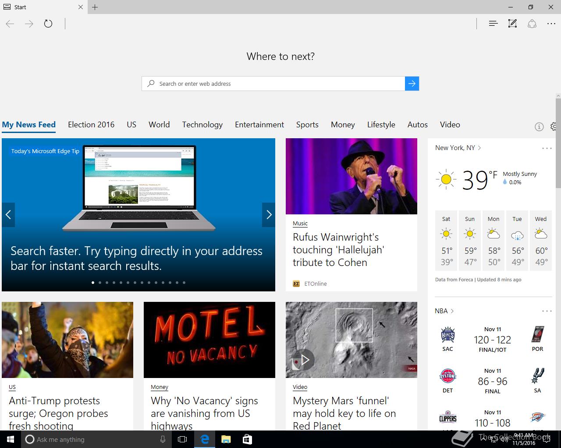561x448 pixels.
Task: Open the Hub icon in toolbar
Action: click(493, 24)
